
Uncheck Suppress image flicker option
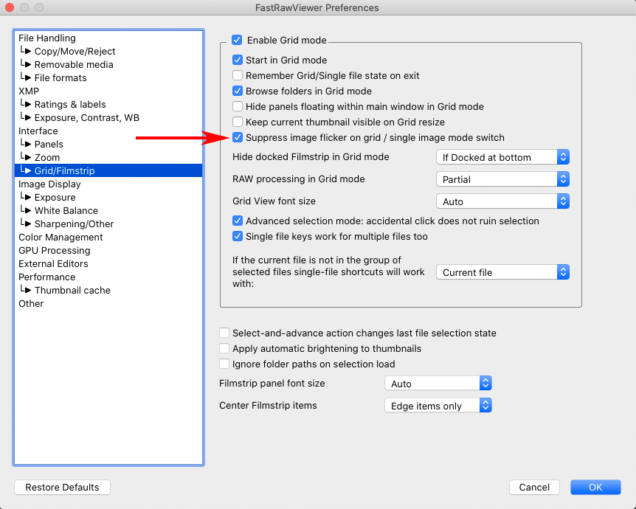(238, 138)
